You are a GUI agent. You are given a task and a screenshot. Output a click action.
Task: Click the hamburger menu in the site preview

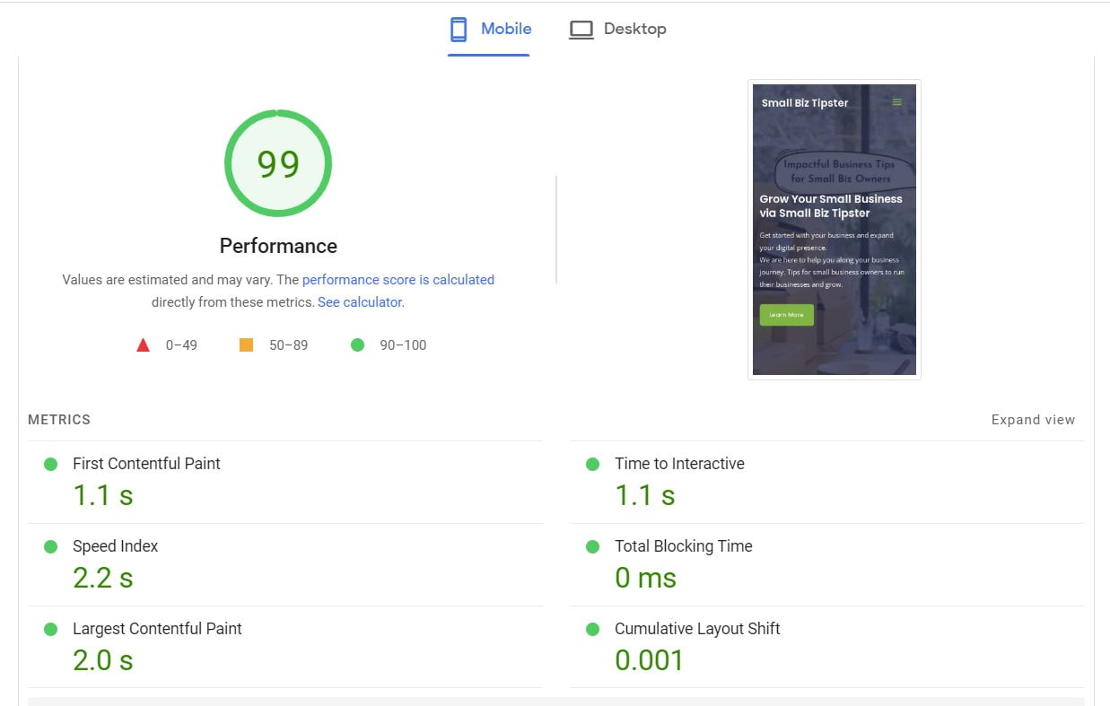pos(896,102)
